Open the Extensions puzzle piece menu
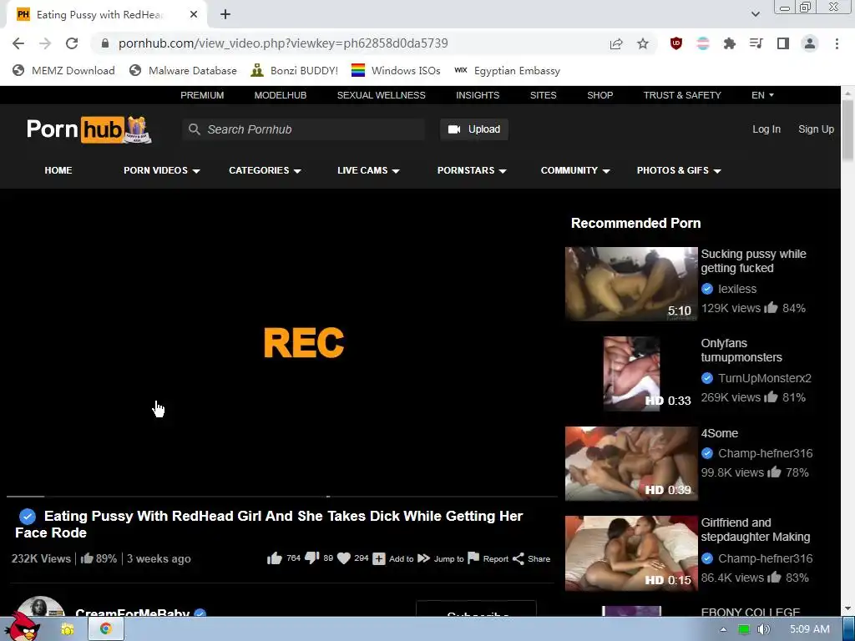 pyautogui.click(x=730, y=43)
